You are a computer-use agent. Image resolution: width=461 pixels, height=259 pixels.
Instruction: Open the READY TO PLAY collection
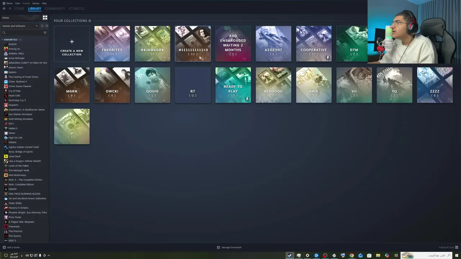(x=233, y=85)
